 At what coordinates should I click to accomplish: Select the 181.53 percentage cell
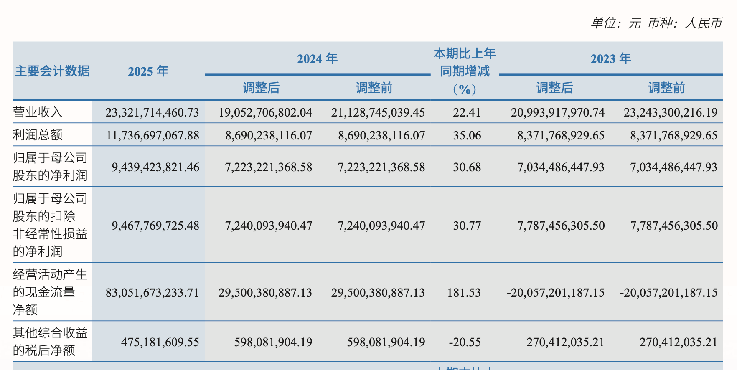tap(464, 292)
